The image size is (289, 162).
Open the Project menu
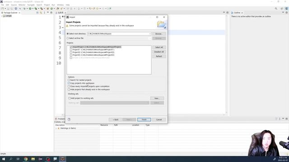[47, 5]
